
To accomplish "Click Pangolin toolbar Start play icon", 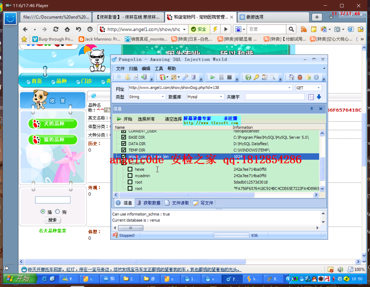I will point(213,77).
